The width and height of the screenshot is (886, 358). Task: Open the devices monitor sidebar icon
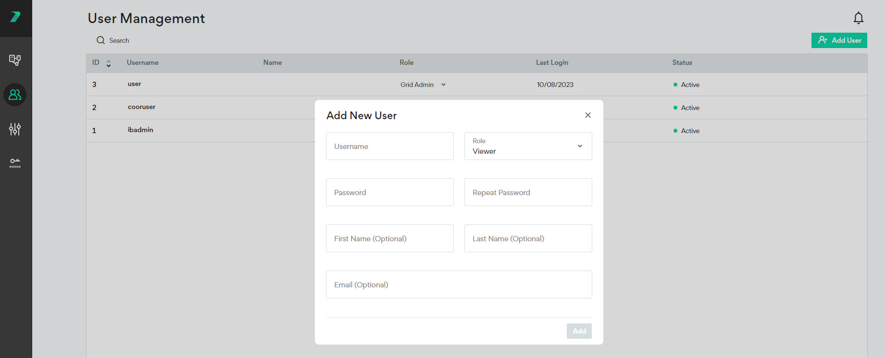pyautogui.click(x=15, y=60)
